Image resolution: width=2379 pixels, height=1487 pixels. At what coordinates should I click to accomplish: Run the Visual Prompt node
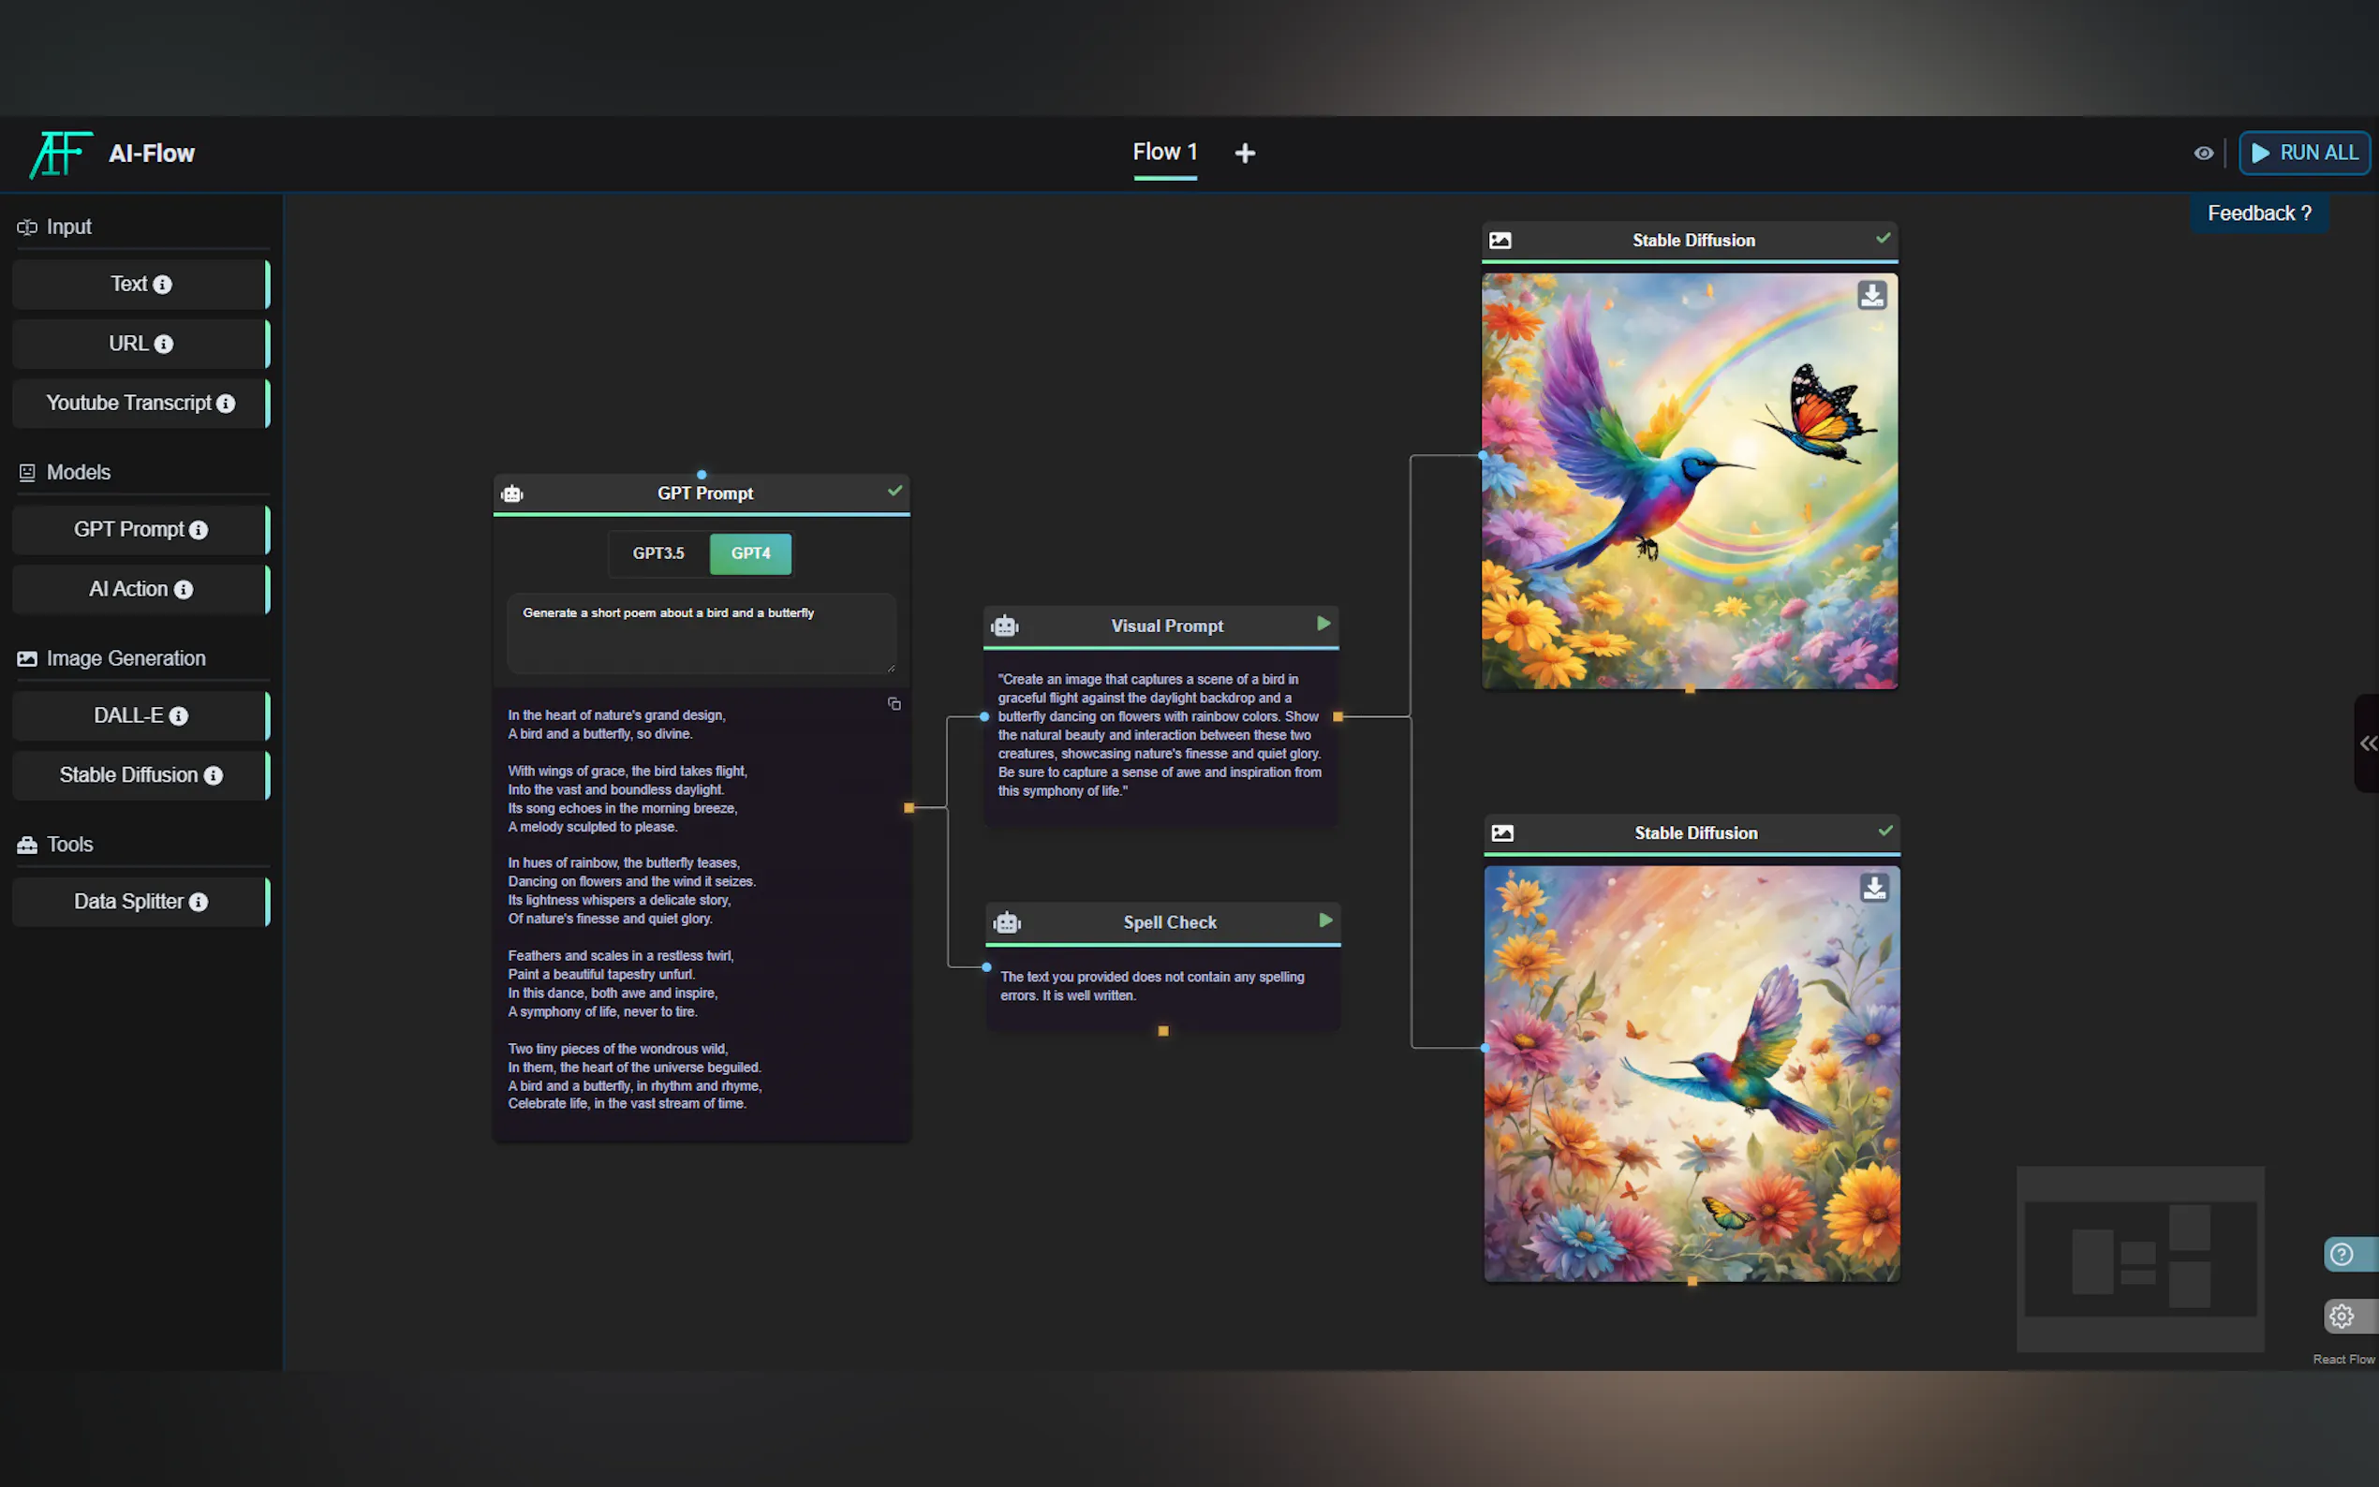1322,624
